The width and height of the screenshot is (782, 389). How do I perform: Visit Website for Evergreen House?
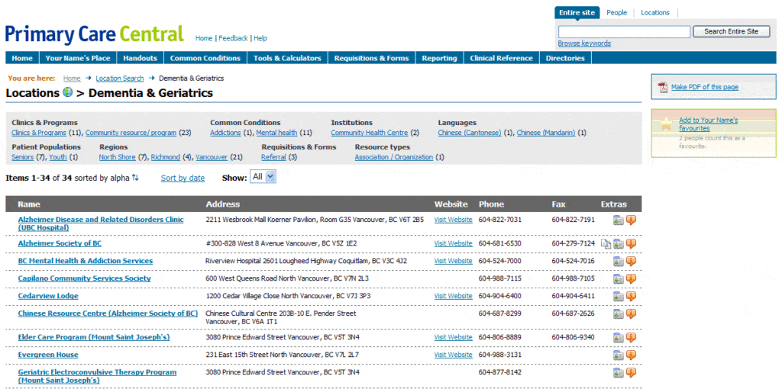(x=453, y=355)
